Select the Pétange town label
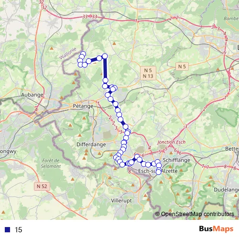239x239 pixels. [83, 106]
